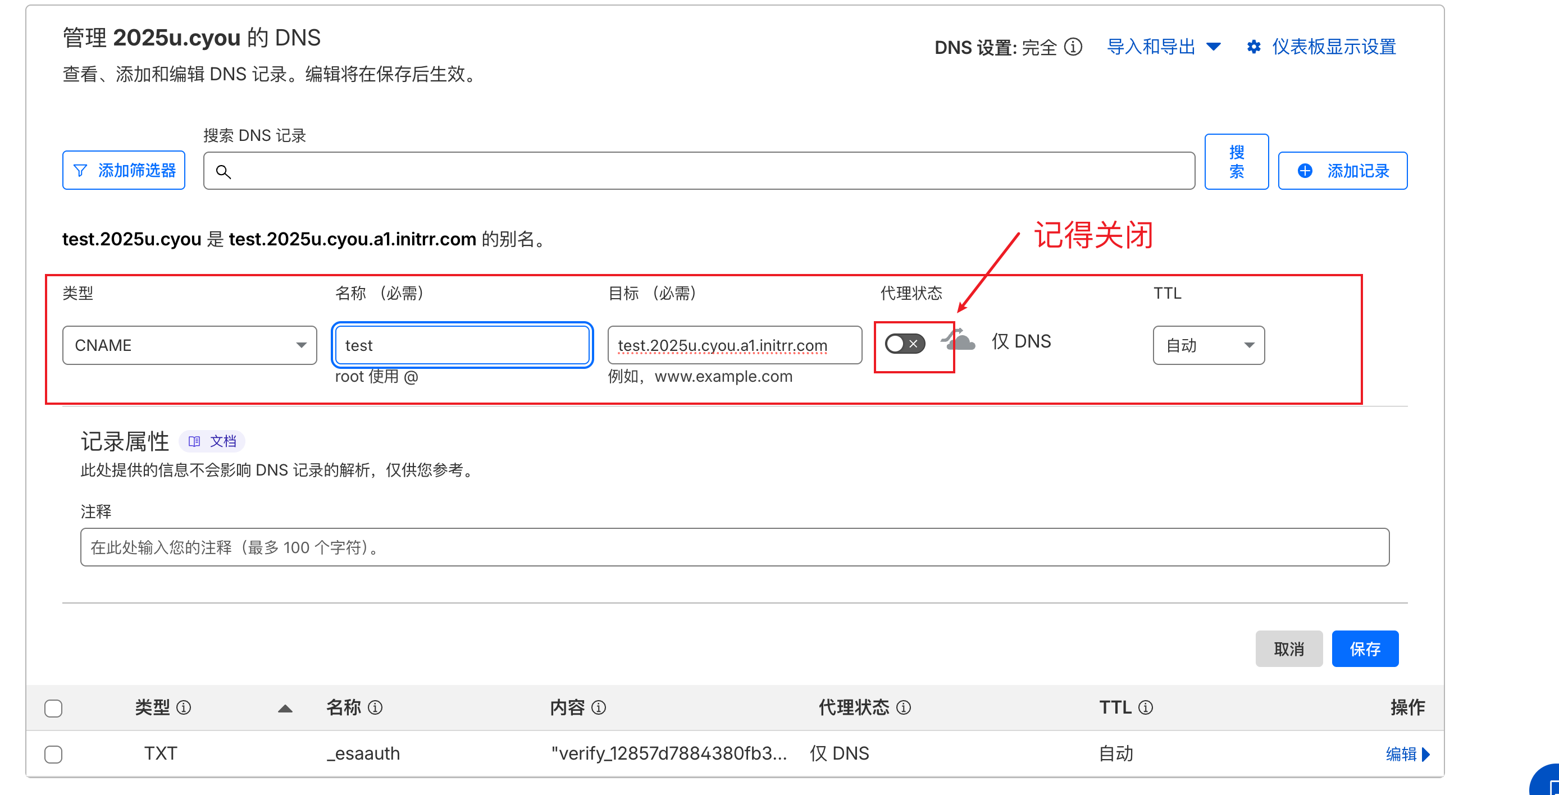Click the 添加记录 button
1559x795 pixels.
1342,171
